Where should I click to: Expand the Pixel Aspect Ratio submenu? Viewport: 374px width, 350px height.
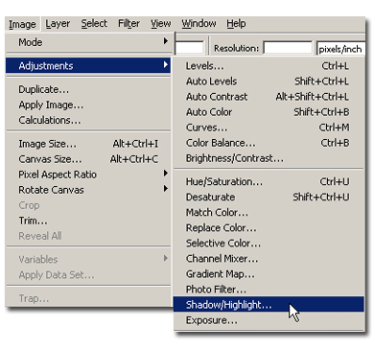[88, 175]
